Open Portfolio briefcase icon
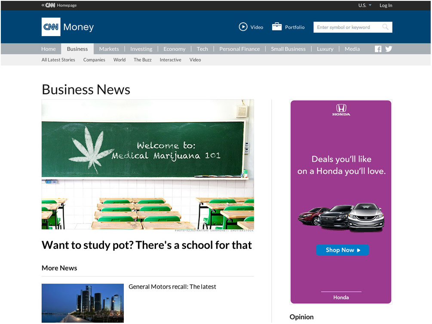 (x=277, y=27)
